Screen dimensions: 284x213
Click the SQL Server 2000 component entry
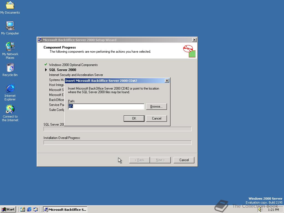point(62,70)
